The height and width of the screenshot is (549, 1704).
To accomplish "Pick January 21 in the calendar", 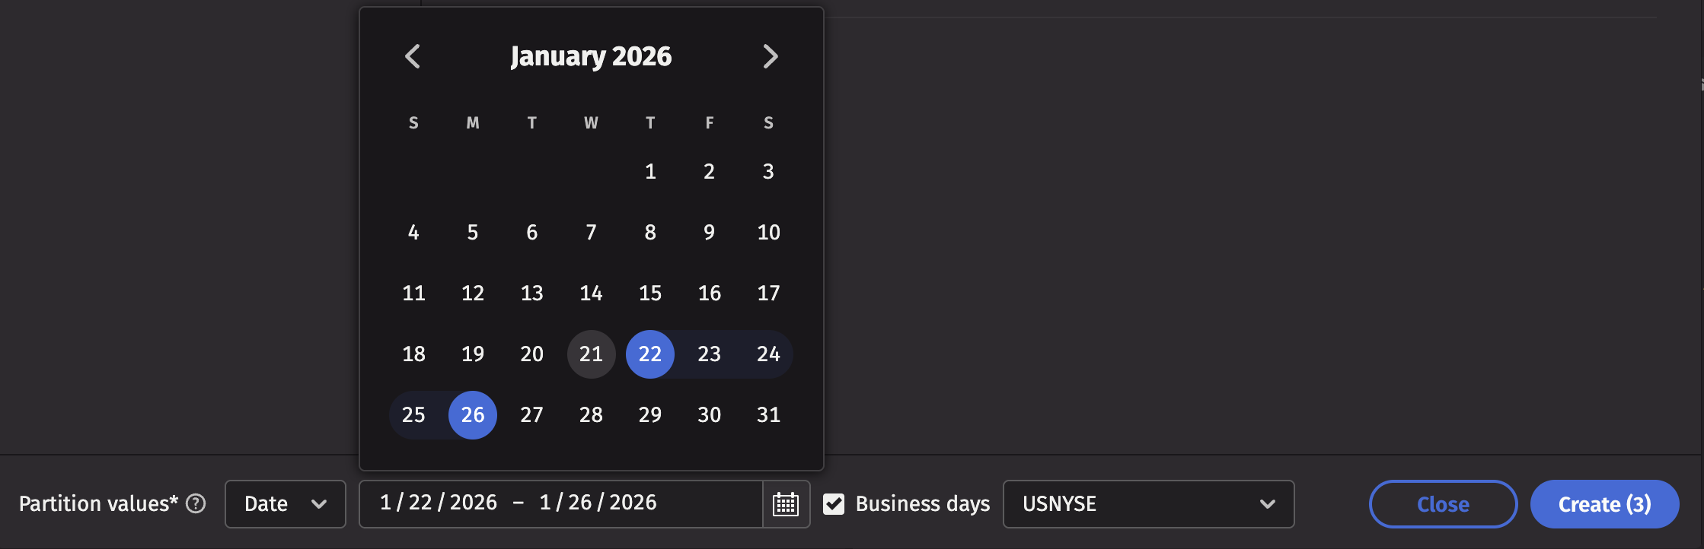I will pyautogui.click(x=591, y=354).
